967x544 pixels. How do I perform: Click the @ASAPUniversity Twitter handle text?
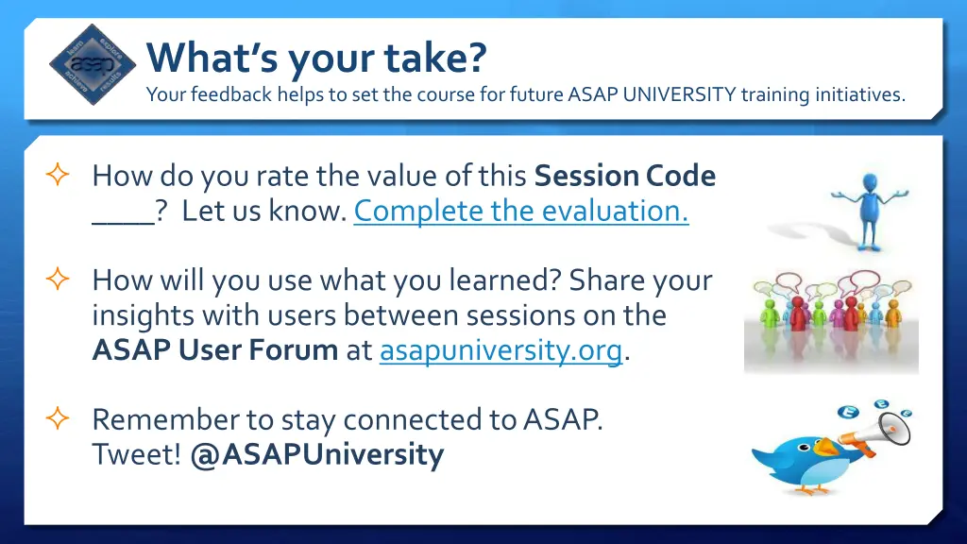pyautogui.click(x=317, y=455)
